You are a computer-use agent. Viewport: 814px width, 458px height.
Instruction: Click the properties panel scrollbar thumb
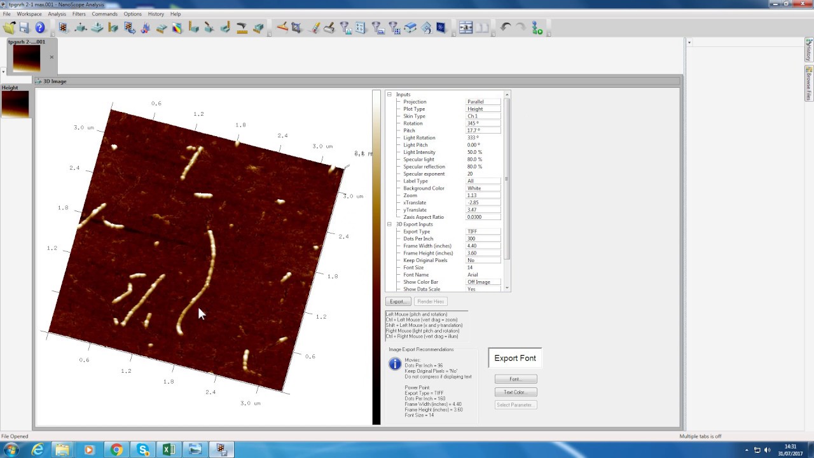(507, 178)
